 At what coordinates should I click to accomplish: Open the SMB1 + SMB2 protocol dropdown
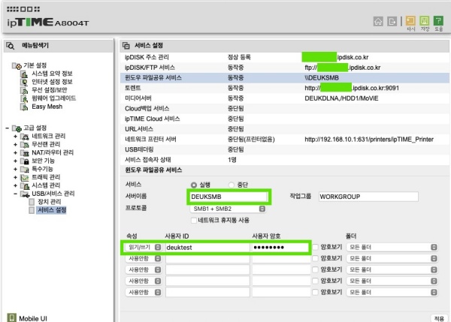point(229,208)
